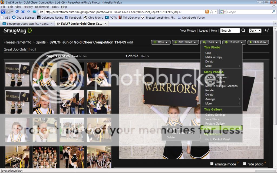Expand the Themes dropdown
The image size is (277, 173).
(234, 42)
